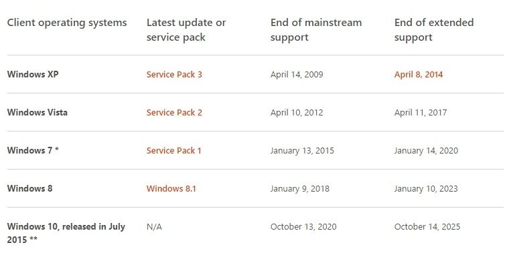Select the Windows 7 row label
Image resolution: width=509 pixels, height=255 pixels.
click(33, 150)
